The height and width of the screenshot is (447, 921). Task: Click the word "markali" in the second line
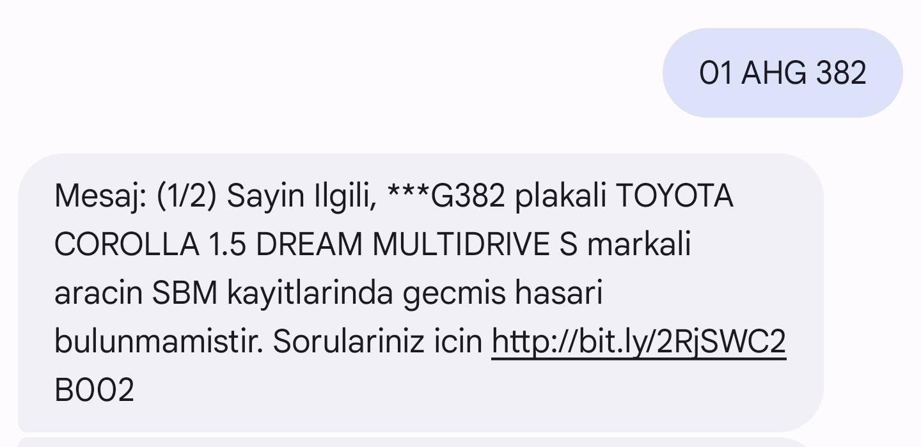click(639, 244)
